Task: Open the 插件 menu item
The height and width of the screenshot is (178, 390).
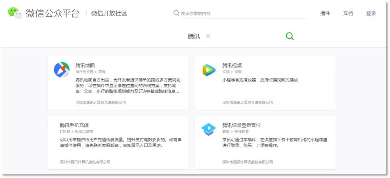Action: (325, 13)
